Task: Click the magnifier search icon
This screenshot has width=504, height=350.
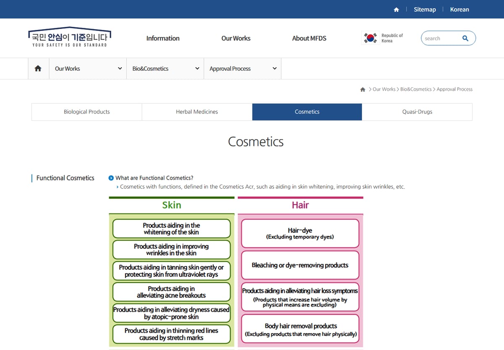Action: [x=465, y=38]
